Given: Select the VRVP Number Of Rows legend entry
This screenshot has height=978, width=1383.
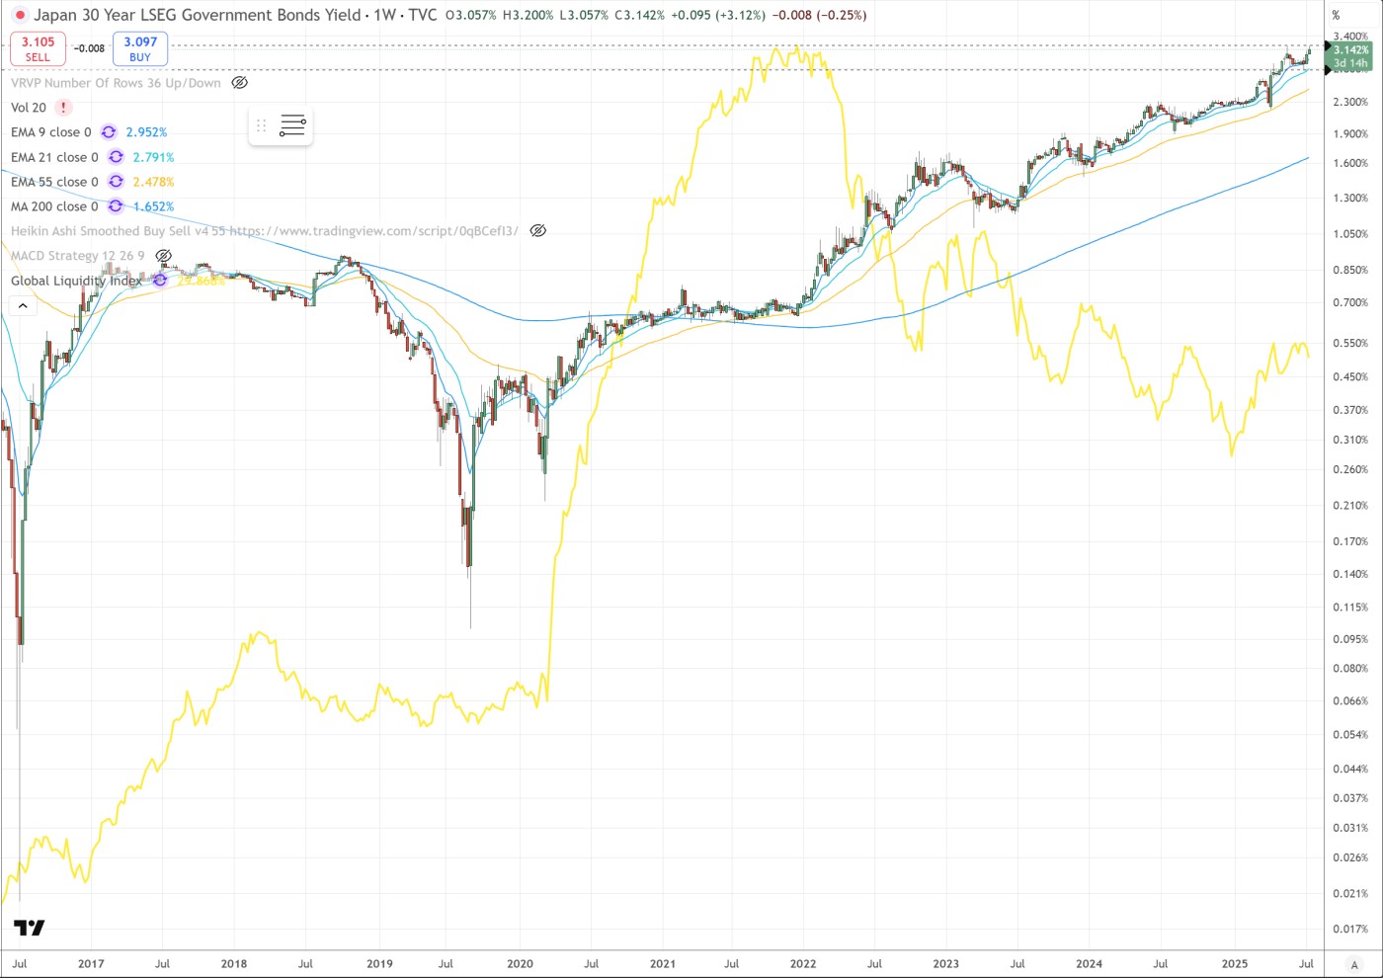Looking at the screenshot, I should click(x=116, y=83).
